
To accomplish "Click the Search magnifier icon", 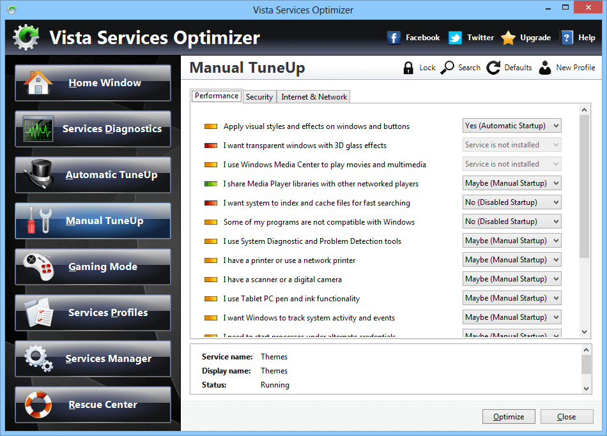I will [447, 68].
